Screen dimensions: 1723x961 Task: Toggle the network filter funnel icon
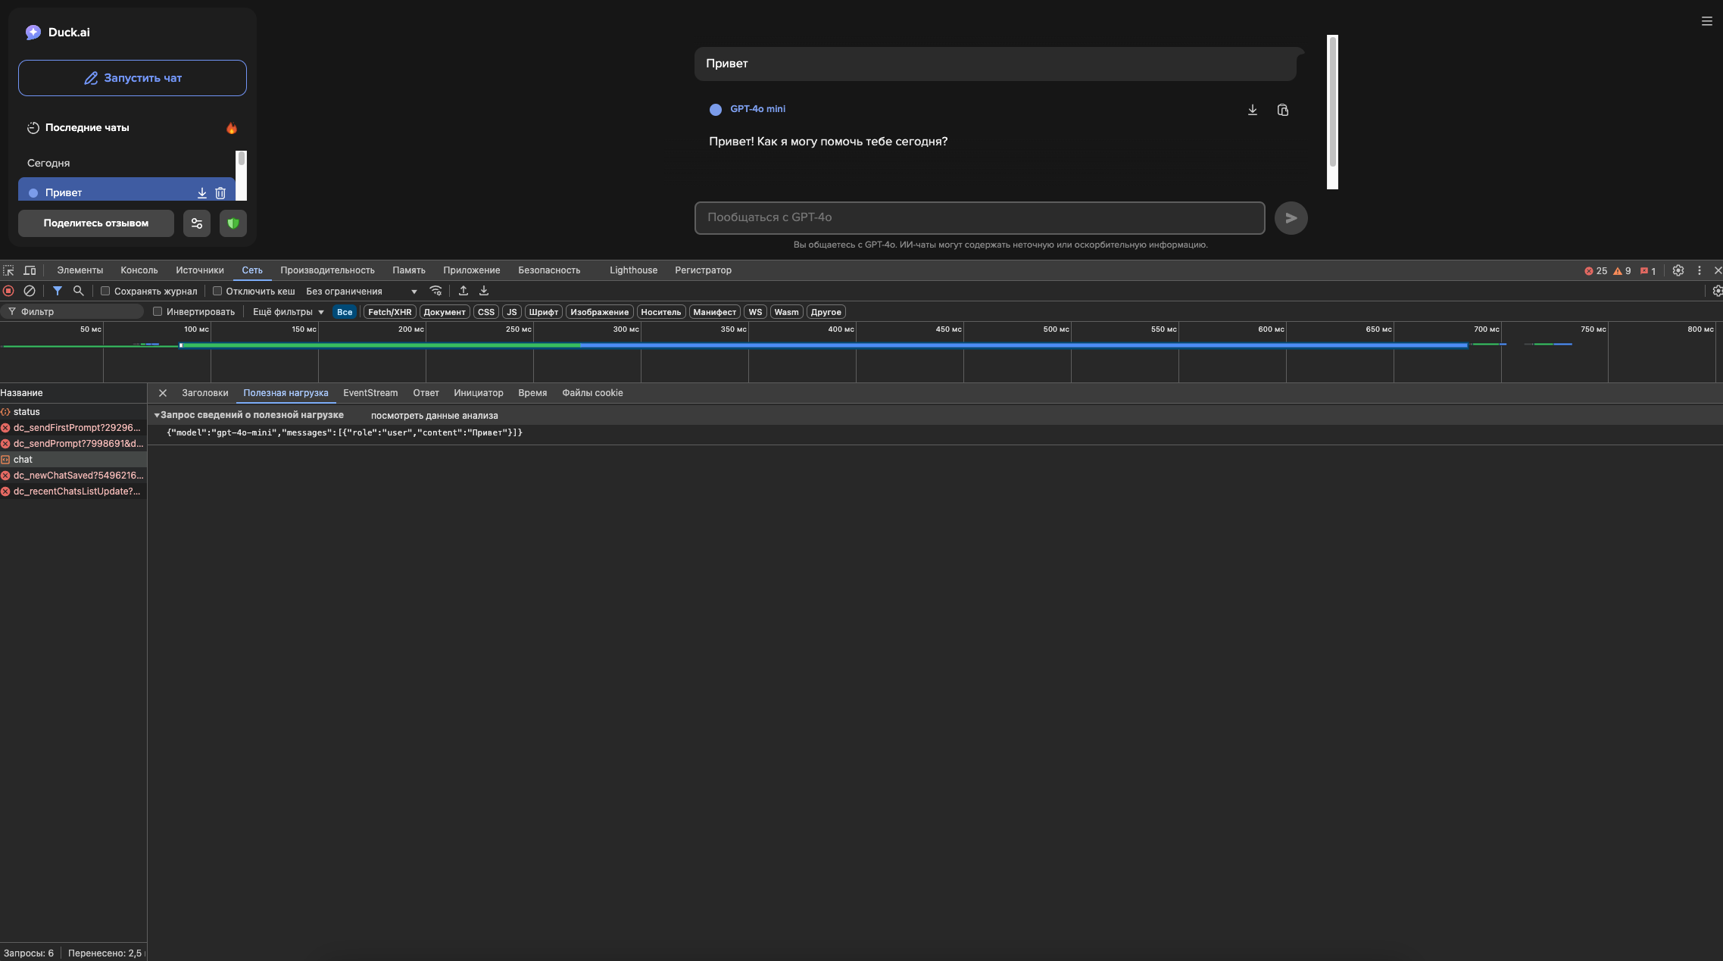tap(58, 291)
